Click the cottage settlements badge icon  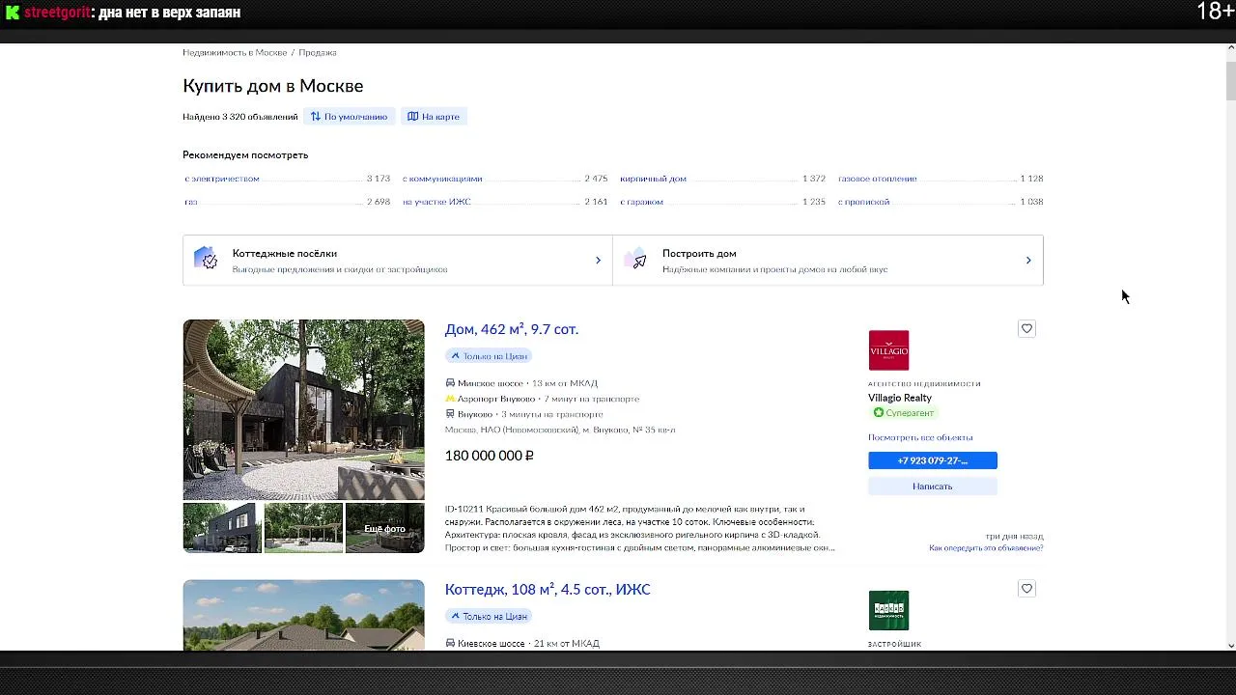206,260
